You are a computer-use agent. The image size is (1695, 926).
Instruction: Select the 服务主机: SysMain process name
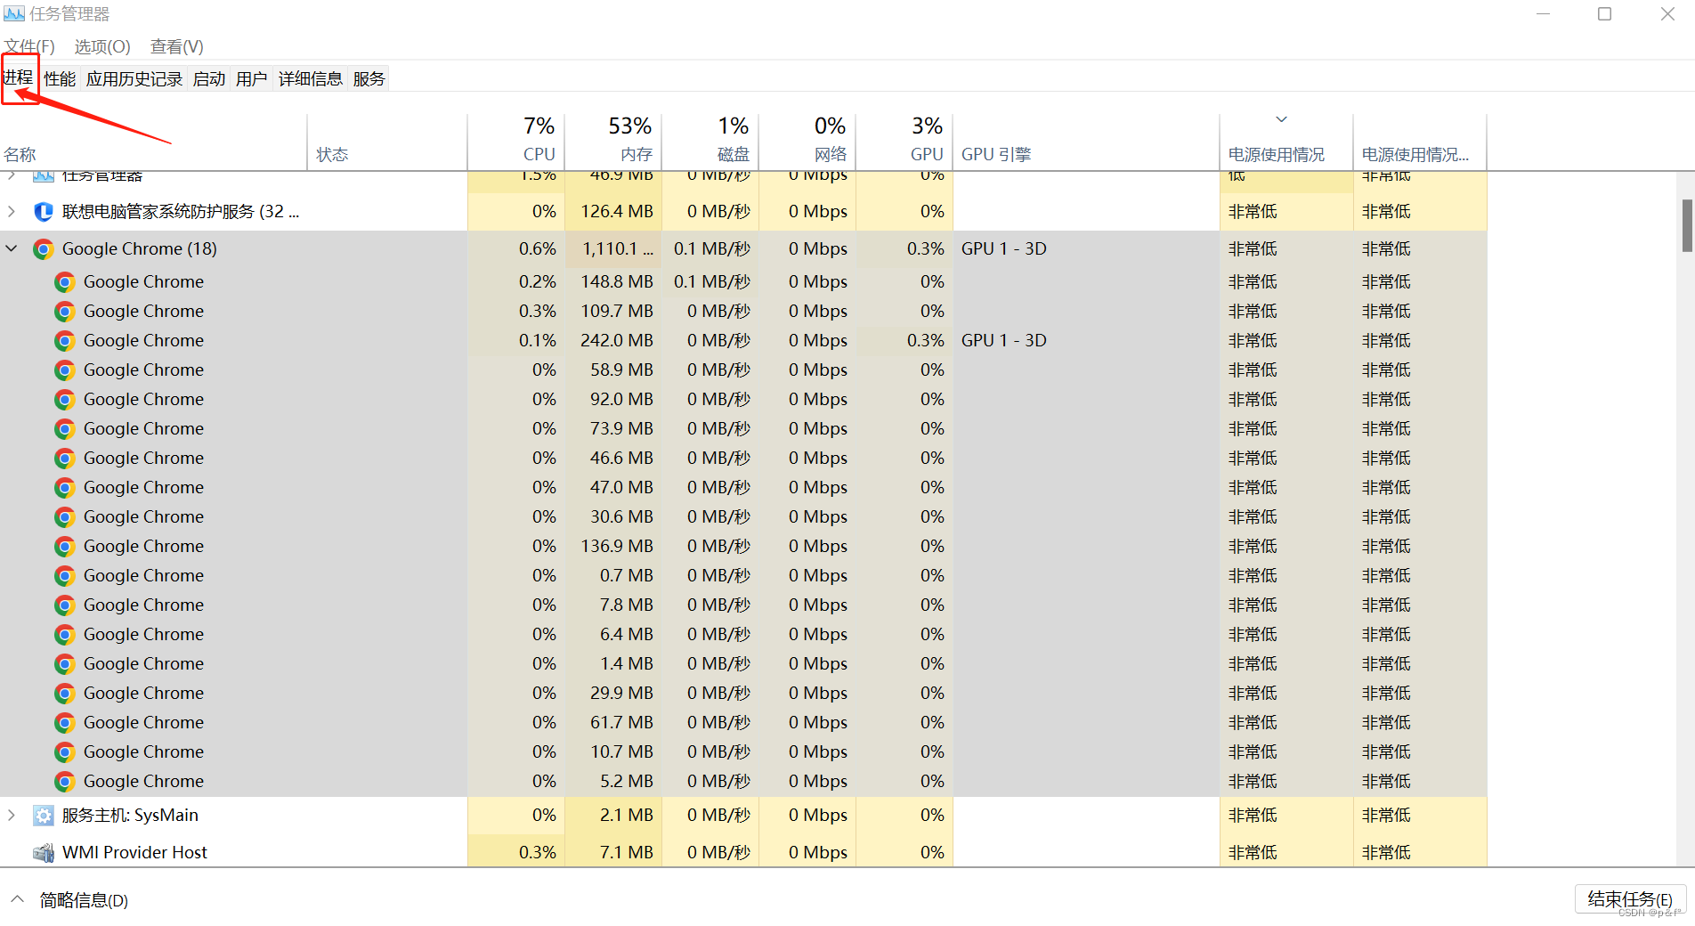pyautogui.click(x=130, y=816)
